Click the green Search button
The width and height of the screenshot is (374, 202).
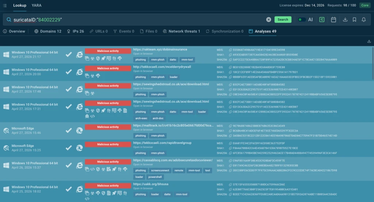click(283, 20)
